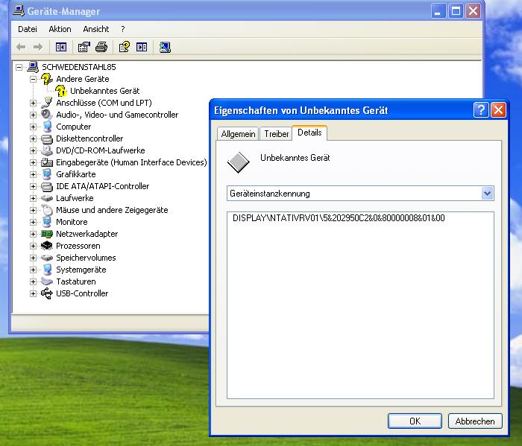Viewport: 522px width, 446px height.
Task: Open the ? help menu
Action: pyautogui.click(x=123, y=29)
